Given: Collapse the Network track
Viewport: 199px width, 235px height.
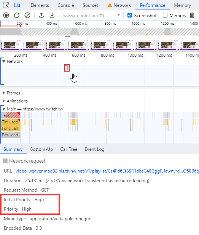Looking at the screenshot, I should pyautogui.click(x=4, y=61).
